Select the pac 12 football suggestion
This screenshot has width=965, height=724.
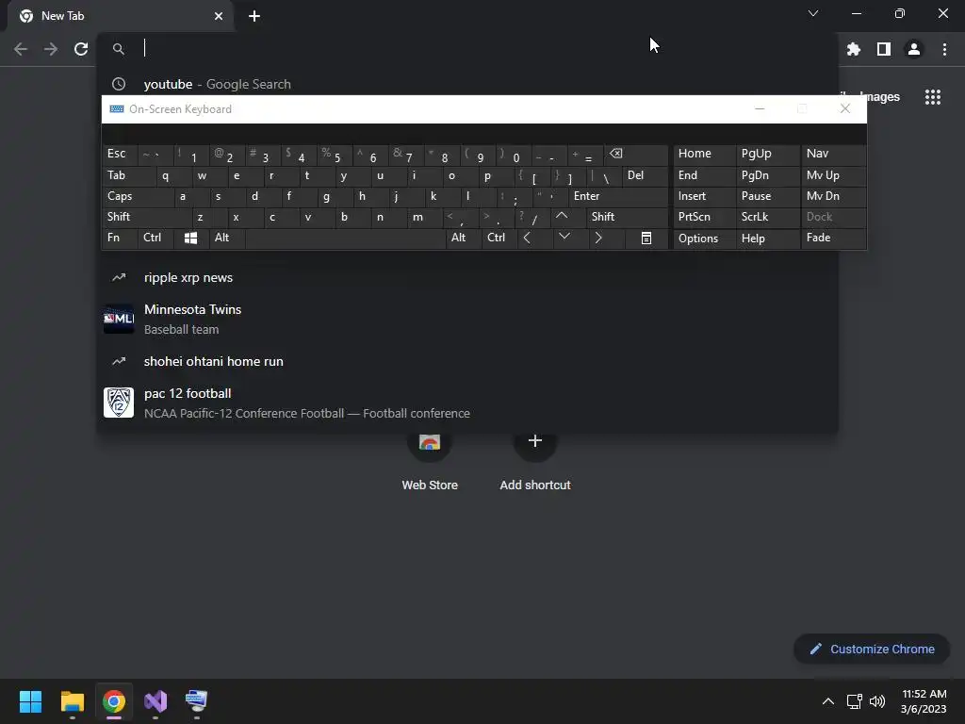(x=467, y=403)
